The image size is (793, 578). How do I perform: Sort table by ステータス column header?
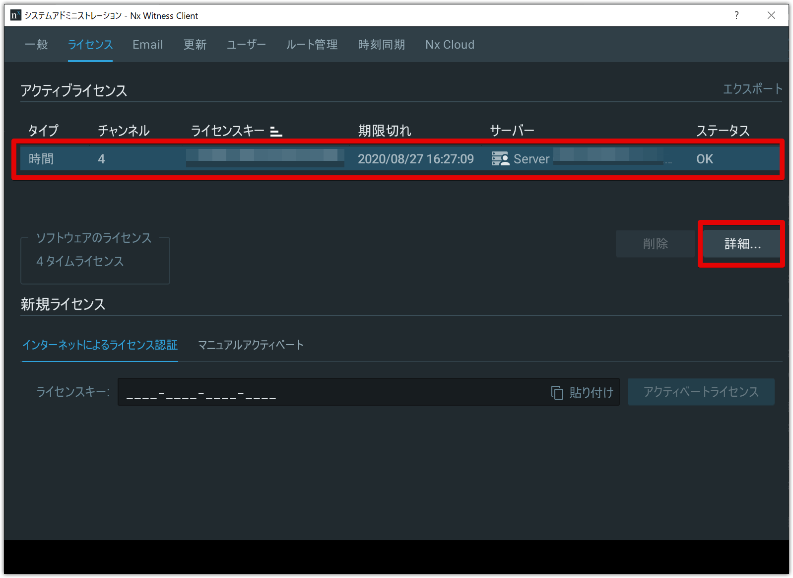pos(723,131)
